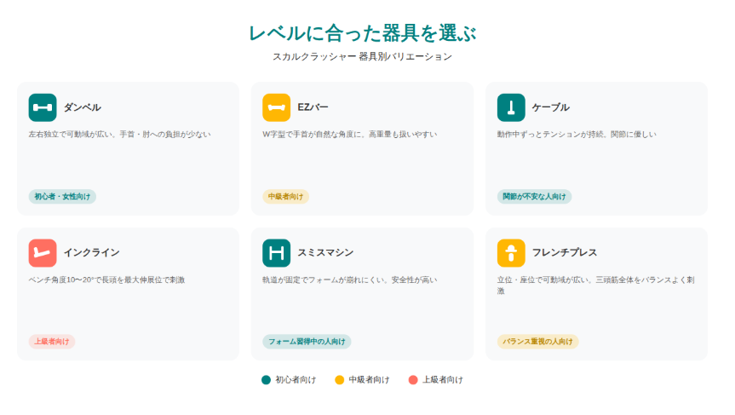Click the coral インクライン bench icon
This screenshot has width=735, height=415.
43,252
